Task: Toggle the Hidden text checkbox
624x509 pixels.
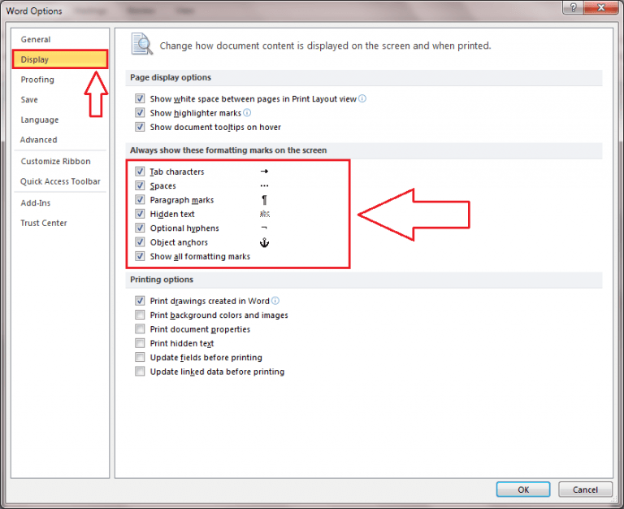Action: pos(140,214)
